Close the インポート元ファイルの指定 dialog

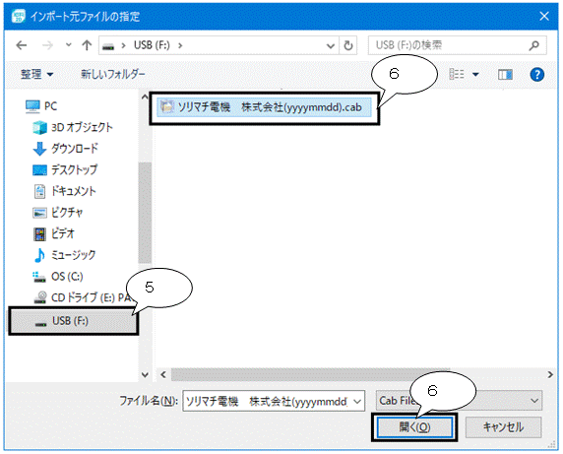[x=544, y=16]
